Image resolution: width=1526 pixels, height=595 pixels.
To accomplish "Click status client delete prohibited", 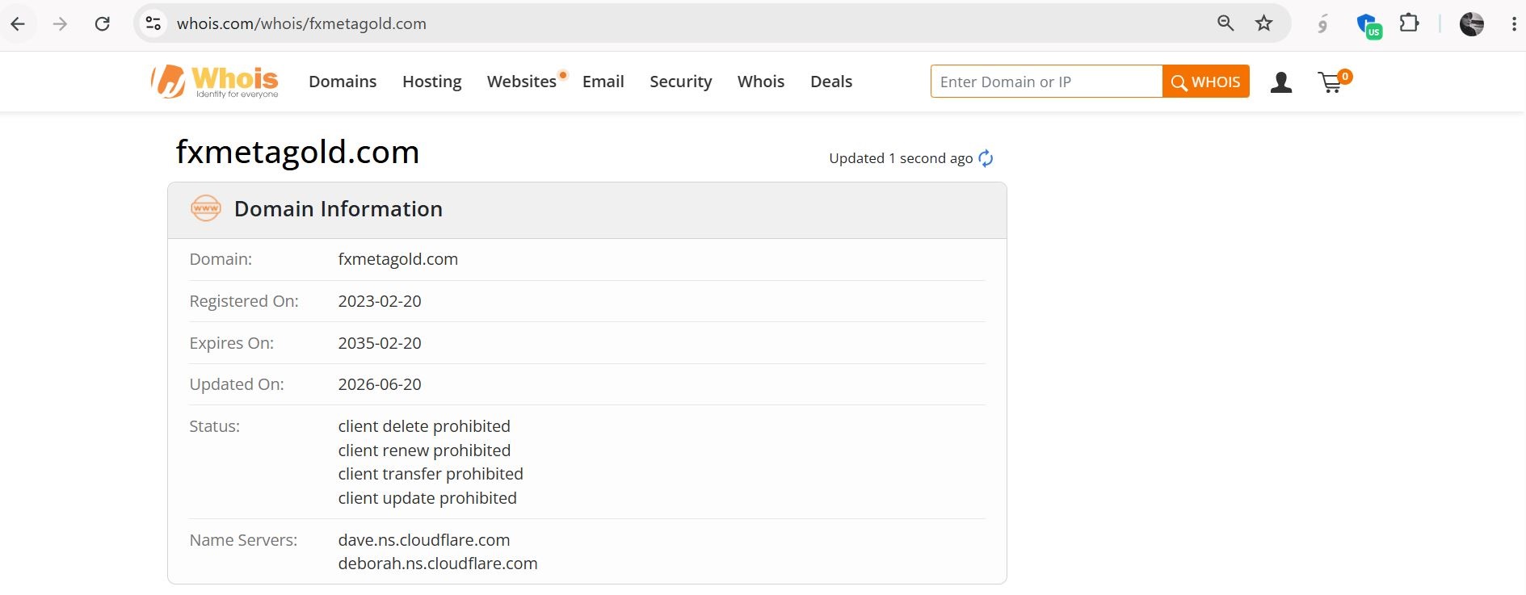I will coord(424,426).
